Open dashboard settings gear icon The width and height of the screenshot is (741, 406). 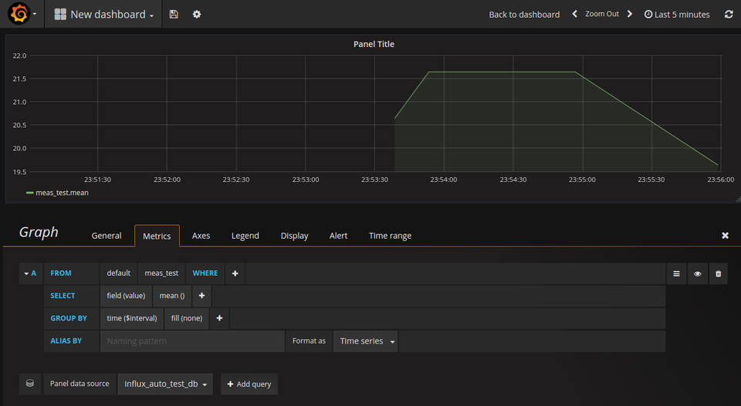pos(197,14)
